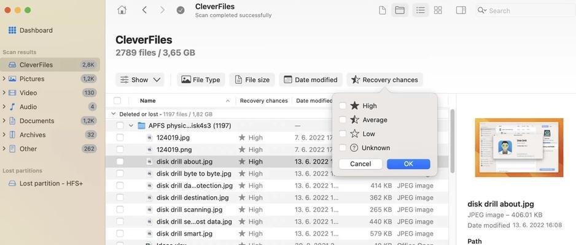Go to the home screen icon
This screenshot has width=576, height=245.
(x=122, y=10)
